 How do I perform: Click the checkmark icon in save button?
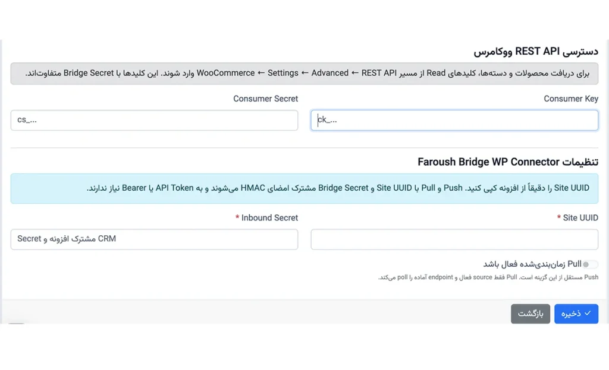(x=588, y=313)
